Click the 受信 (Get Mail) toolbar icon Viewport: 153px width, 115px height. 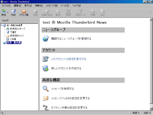4,13
